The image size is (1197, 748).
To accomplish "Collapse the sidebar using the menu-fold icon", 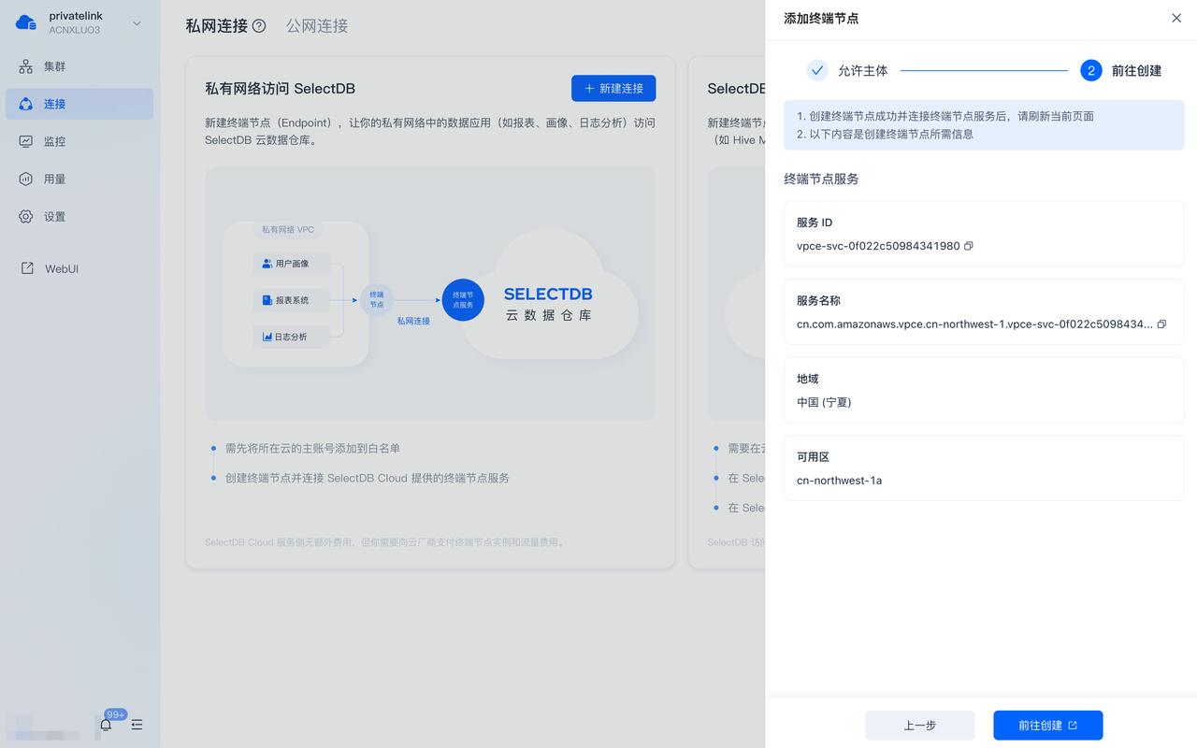I will coord(137,725).
